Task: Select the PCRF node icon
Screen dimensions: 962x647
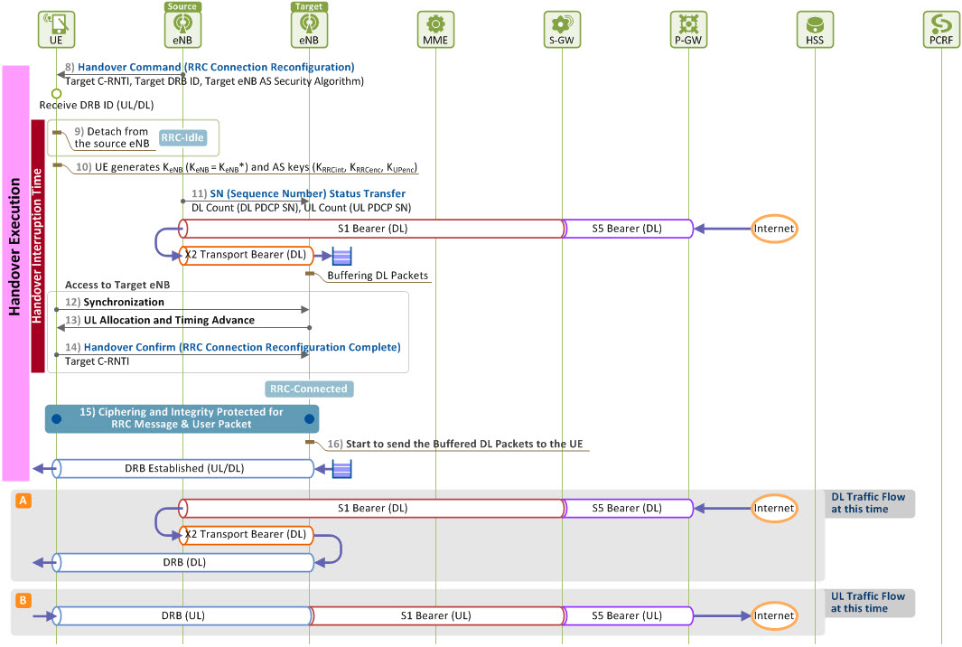Action: [941, 29]
